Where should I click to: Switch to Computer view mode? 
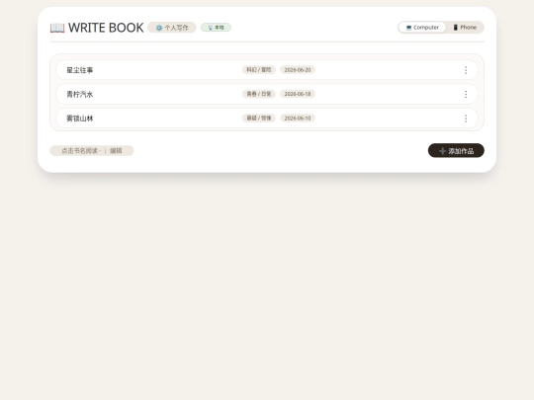point(422,28)
